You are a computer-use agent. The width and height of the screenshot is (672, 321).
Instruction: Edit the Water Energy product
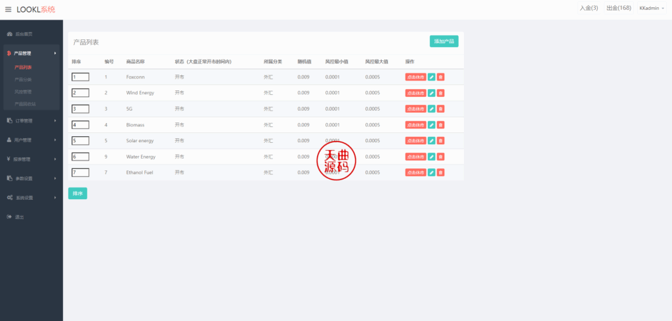click(x=432, y=157)
